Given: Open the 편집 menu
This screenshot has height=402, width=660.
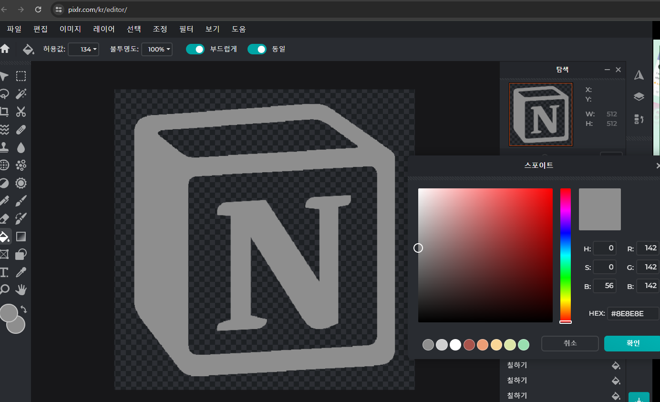Looking at the screenshot, I should click(41, 29).
